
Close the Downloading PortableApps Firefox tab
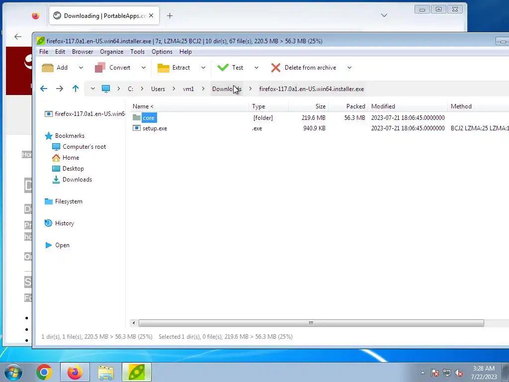[151, 15]
